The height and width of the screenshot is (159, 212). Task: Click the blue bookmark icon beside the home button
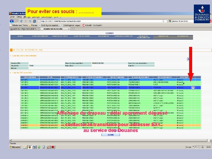(34, 21)
